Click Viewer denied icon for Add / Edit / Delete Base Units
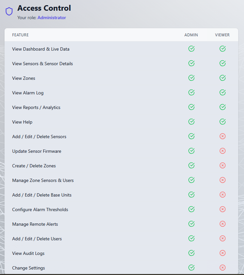Viewport: 244px width, 275px height. point(222,195)
